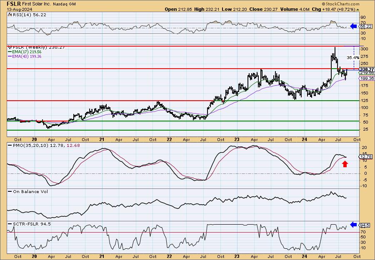Click the 56.22 RSI value tag on right axis
This screenshot has width=375, height=260.
coord(366,27)
